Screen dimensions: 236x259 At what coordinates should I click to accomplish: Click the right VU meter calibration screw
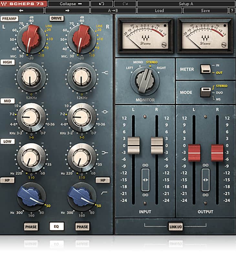click(224, 45)
